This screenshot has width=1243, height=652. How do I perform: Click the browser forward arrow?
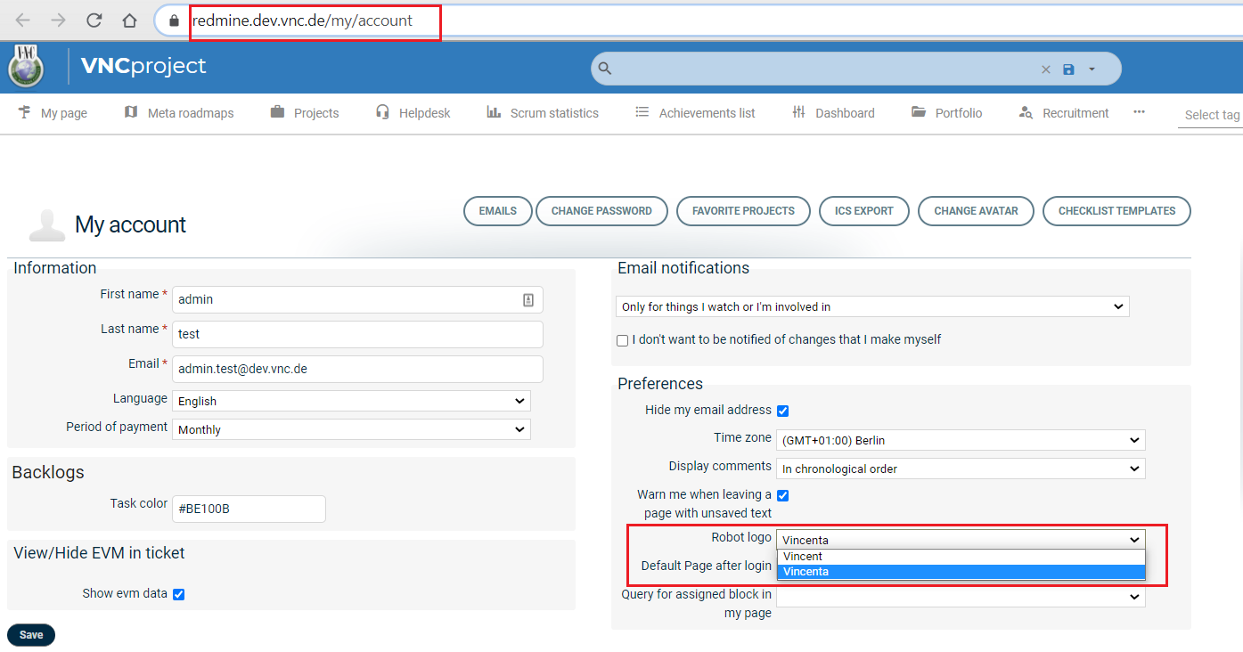click(59, 20)
